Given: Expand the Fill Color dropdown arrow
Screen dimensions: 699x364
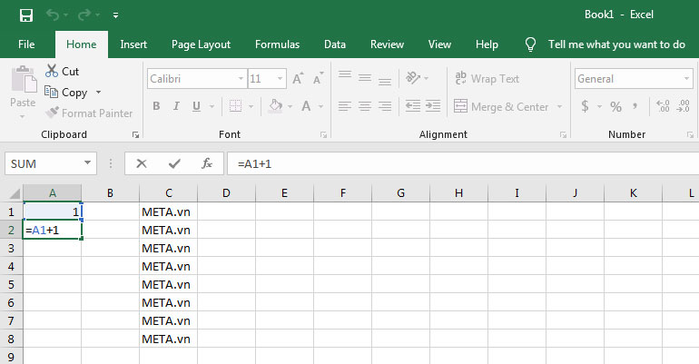Looking at the screenshot, I should pos(290,106).
